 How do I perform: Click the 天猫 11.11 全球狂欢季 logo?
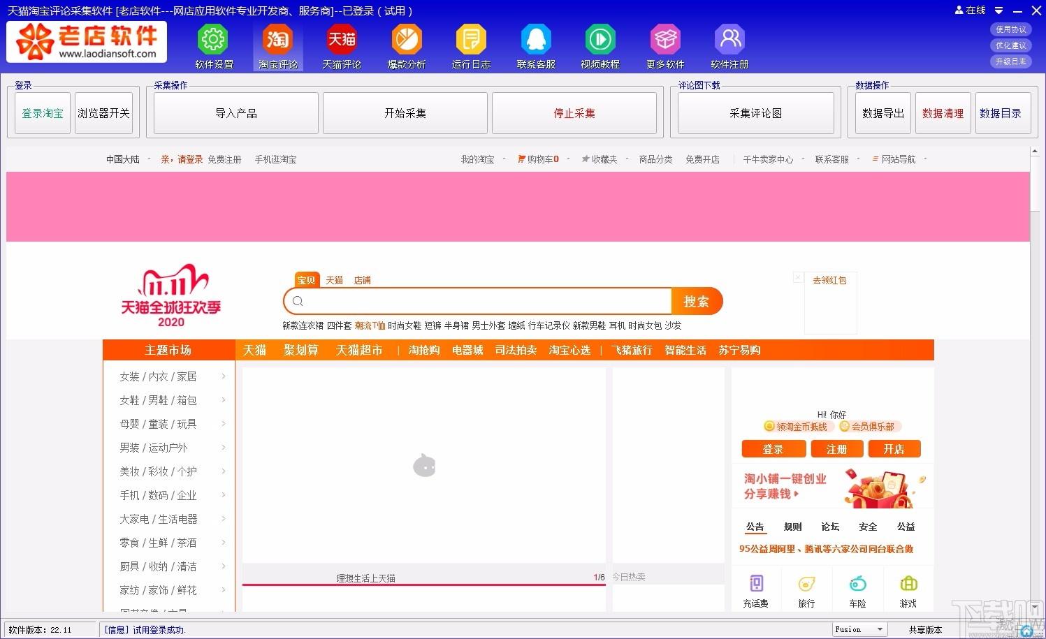(171, 295)
